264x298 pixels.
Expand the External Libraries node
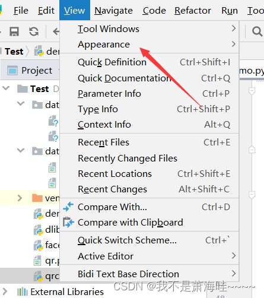5,291
